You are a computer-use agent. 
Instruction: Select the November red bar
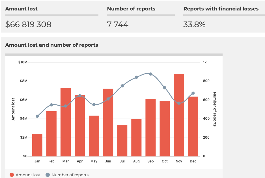(x=179, y=115)
